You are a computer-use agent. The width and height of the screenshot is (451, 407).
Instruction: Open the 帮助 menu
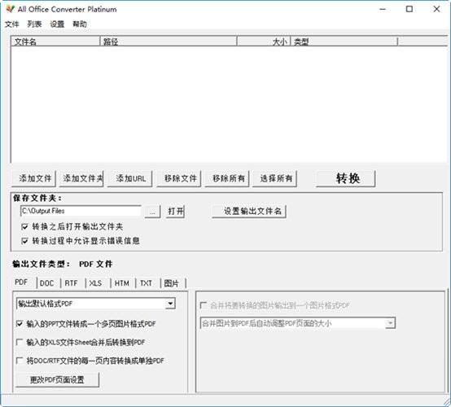tap(80, 24)
